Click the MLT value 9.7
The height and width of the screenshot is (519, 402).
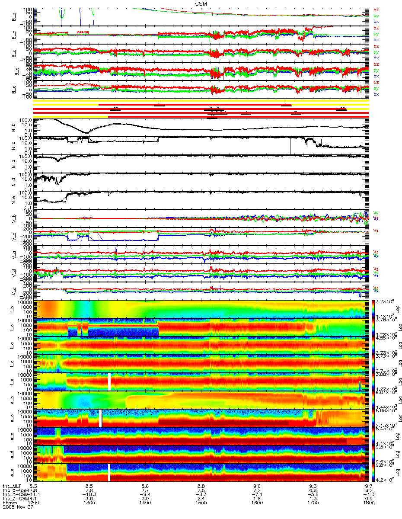pyautogui.click(x=368, y=486)
